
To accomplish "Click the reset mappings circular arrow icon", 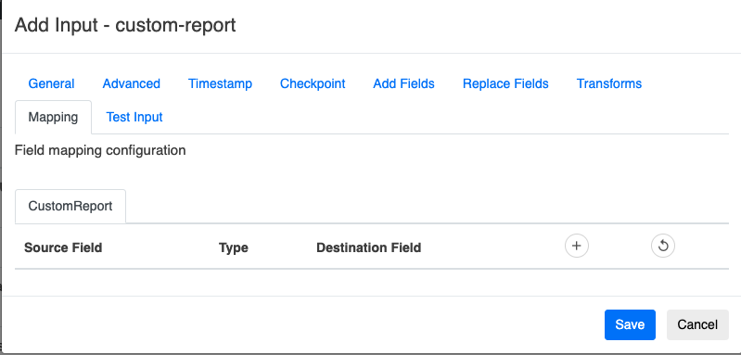I will click(x=663, y=246).
